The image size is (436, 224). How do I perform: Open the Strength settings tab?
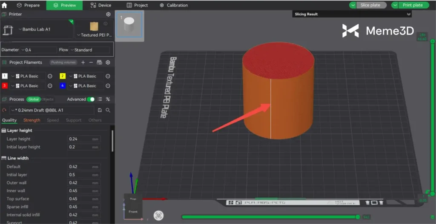32,120
